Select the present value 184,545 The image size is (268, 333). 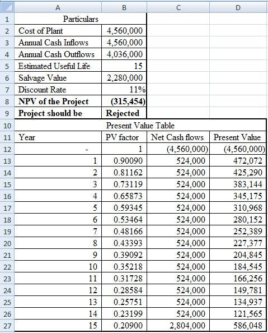(x=238, y=267)
